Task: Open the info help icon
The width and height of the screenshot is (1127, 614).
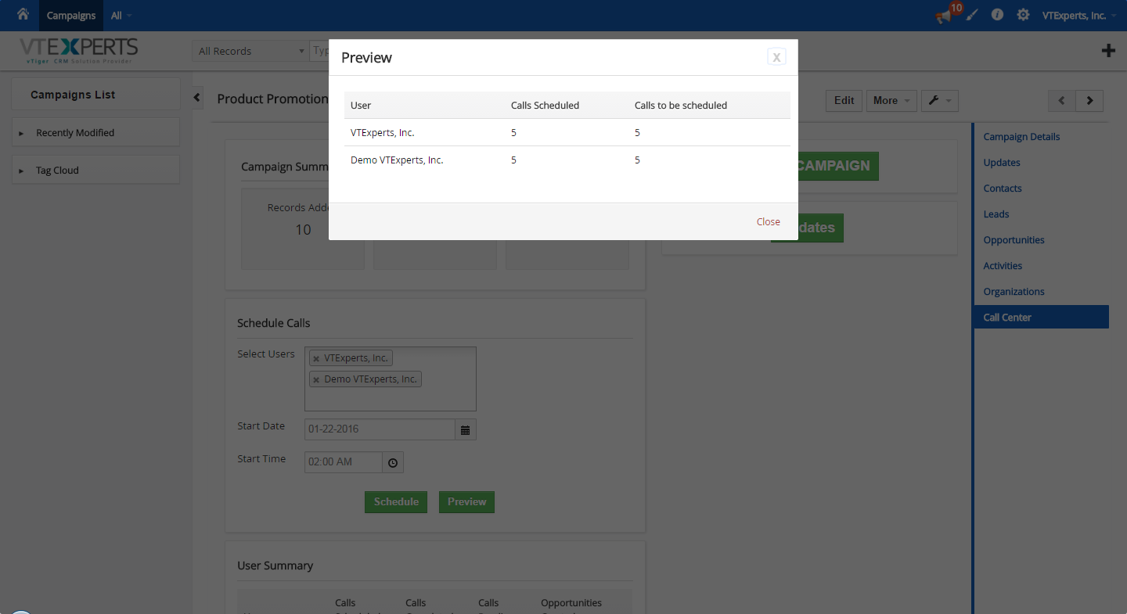Action: coord(997,15)
